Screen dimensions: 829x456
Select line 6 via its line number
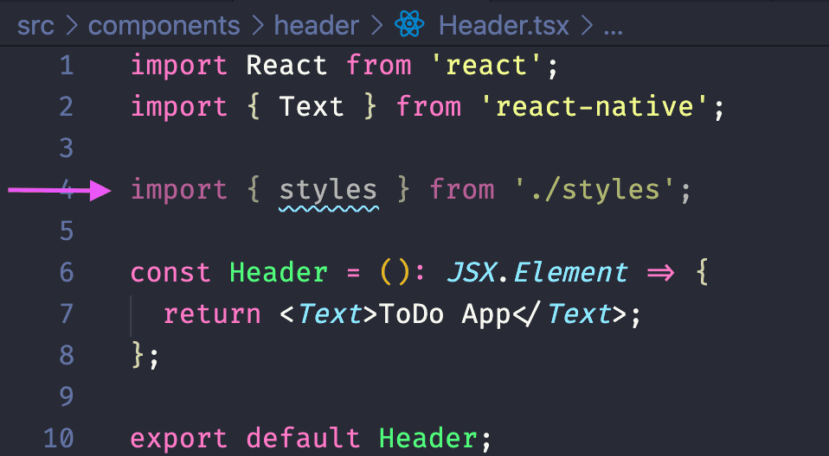(x=66, y=273)
